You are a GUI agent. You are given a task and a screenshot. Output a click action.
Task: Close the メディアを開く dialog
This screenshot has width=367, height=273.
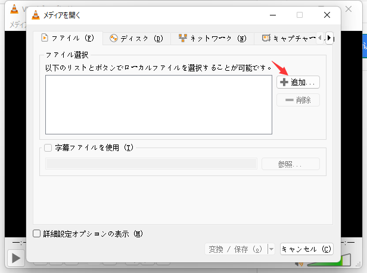[x=327, y=15]
